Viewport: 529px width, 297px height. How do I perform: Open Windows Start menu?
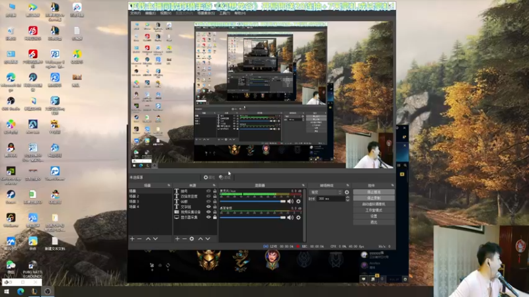(7, 292)
